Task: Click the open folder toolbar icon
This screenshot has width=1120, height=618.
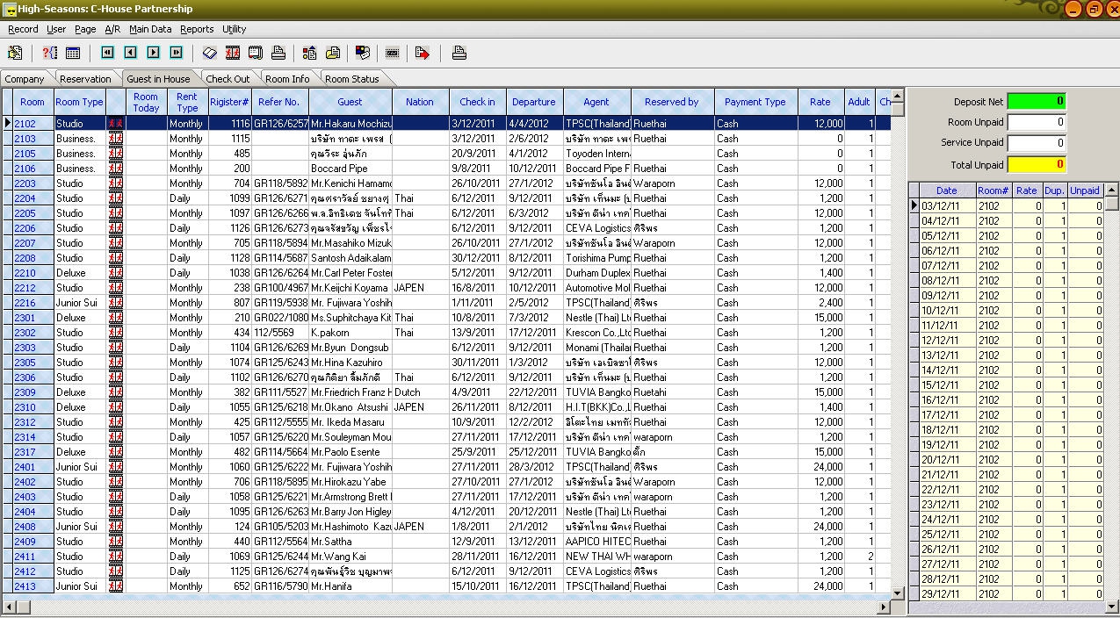Action: [x=333, y=53]
